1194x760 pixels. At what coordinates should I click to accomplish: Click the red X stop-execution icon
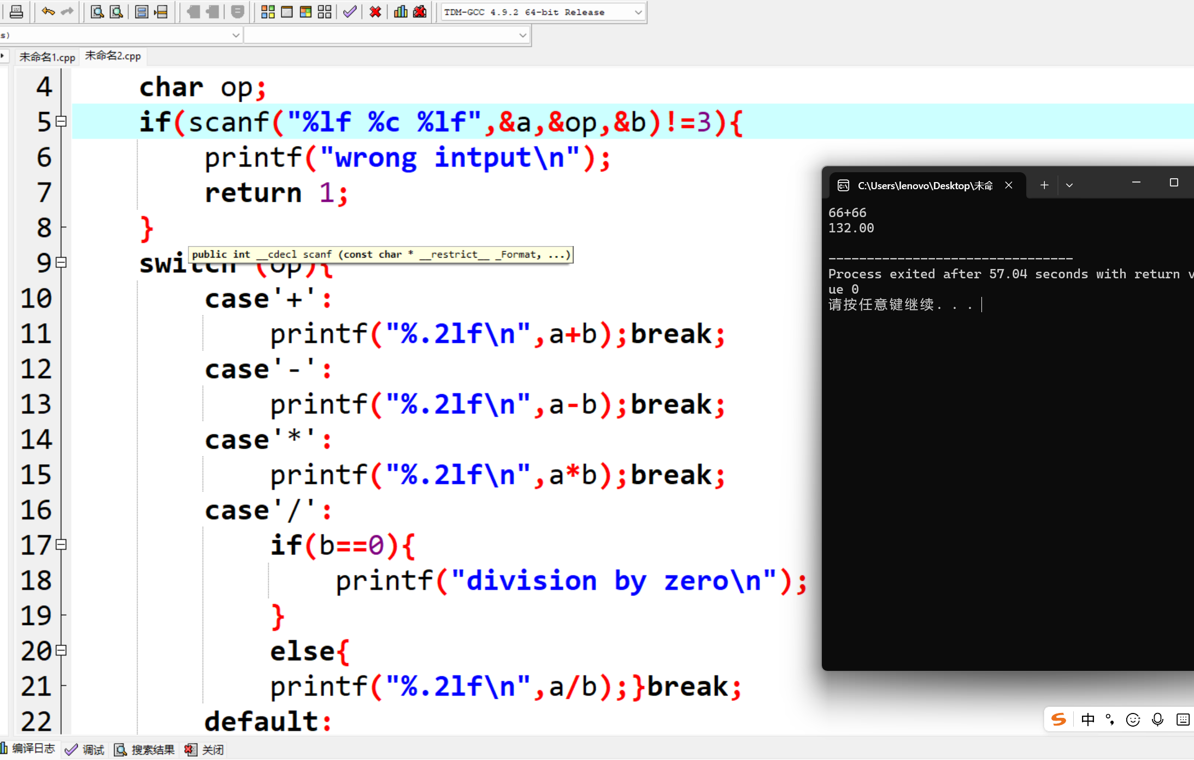point(375,11)
